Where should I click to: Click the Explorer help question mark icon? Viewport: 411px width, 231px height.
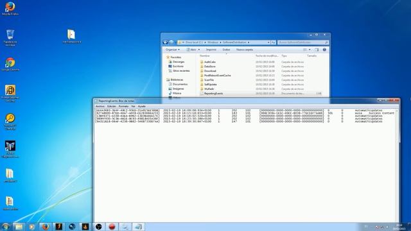[324, 49]
